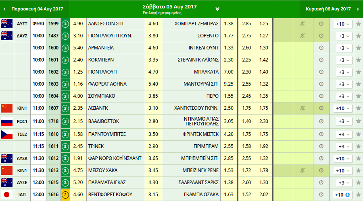Go to previous day Παρασκευή 04 Αυγ 2017

point(34,9)
